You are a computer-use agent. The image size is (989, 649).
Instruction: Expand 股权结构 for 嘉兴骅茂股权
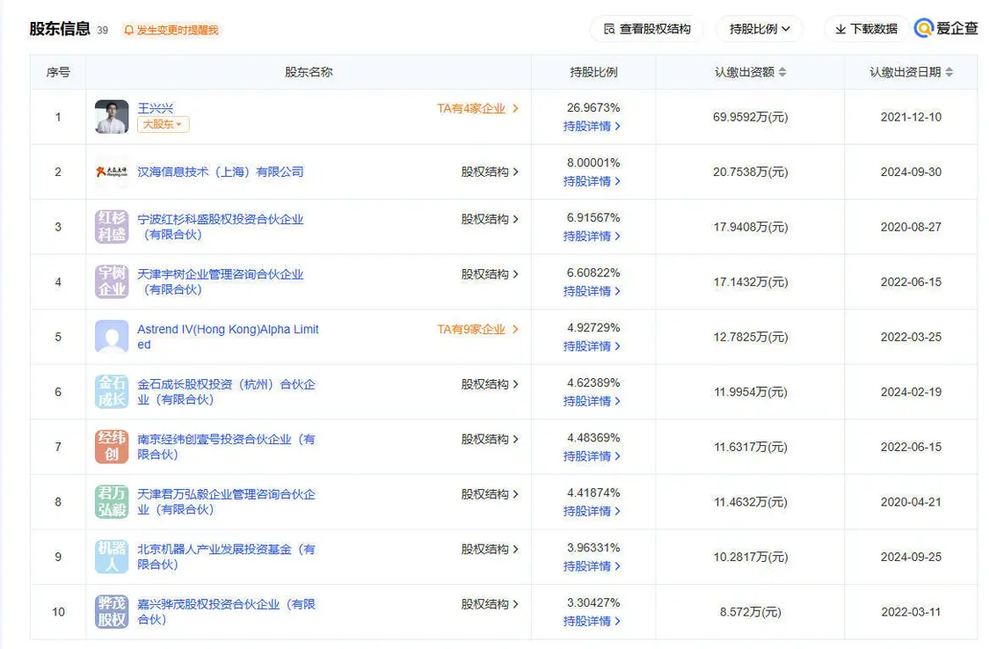[490, 603]
